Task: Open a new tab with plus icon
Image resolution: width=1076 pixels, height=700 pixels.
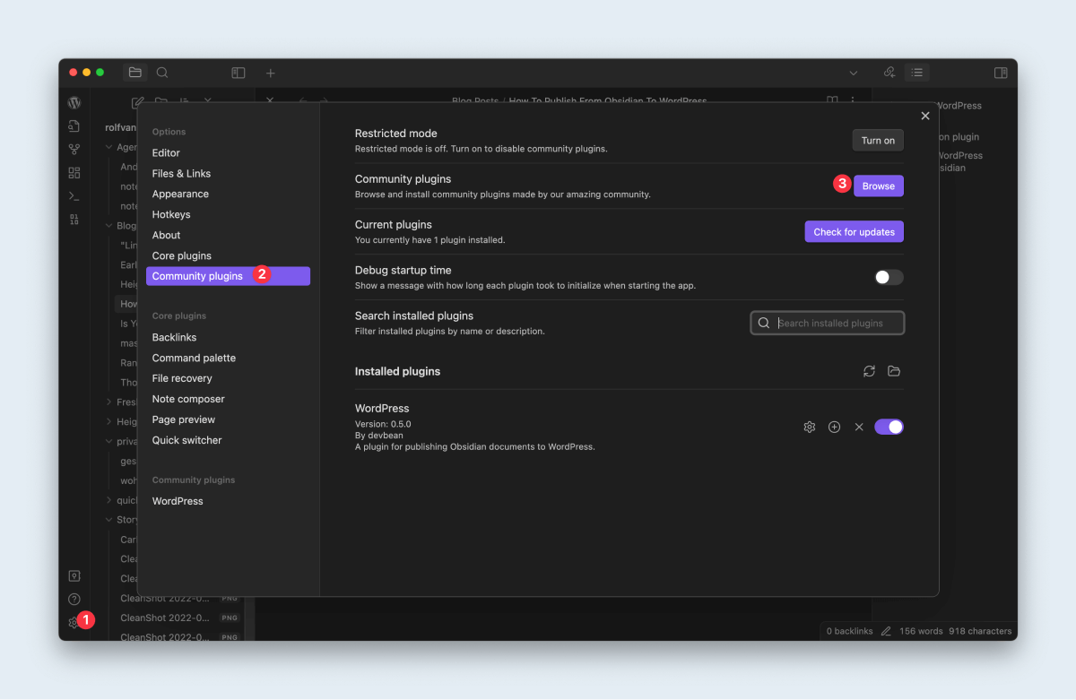Action: pyautogui.click(x=271, y=73)
